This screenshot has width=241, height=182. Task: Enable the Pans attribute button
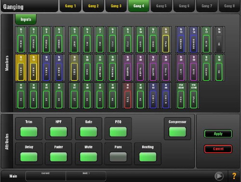[118, 157]
